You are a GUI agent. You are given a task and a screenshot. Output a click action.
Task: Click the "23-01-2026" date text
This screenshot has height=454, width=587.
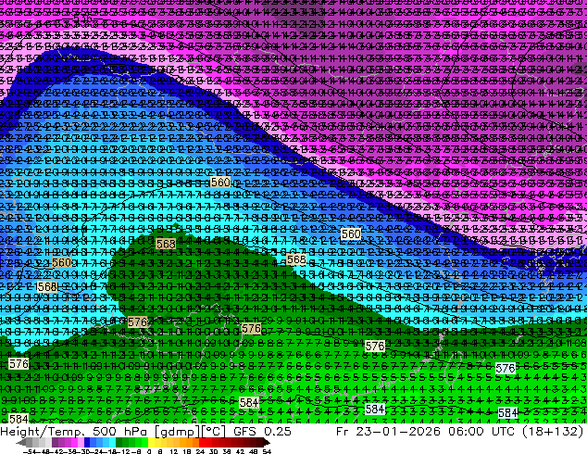tap(398, 432)
